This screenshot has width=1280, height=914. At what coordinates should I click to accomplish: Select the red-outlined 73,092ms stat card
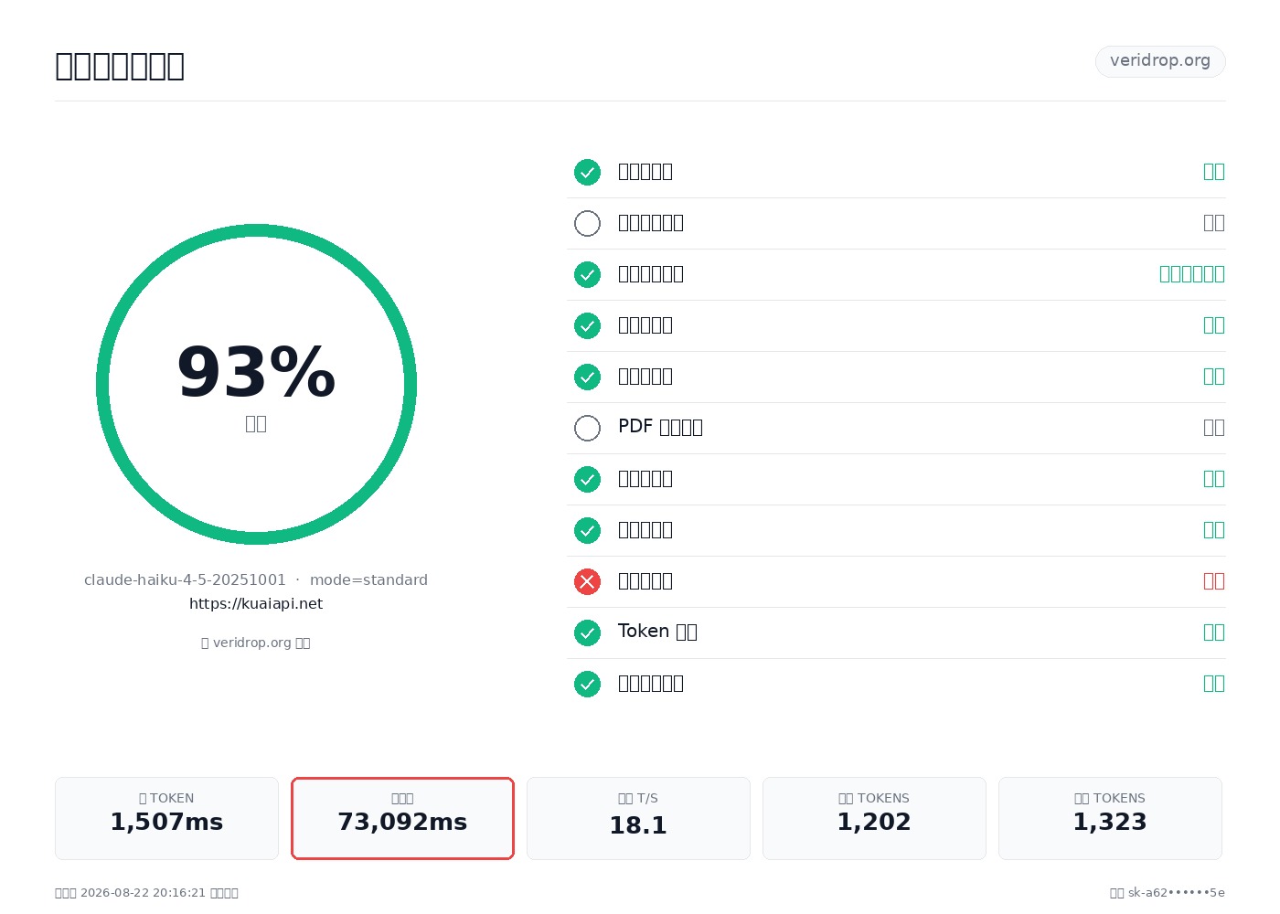coord(402,818)
